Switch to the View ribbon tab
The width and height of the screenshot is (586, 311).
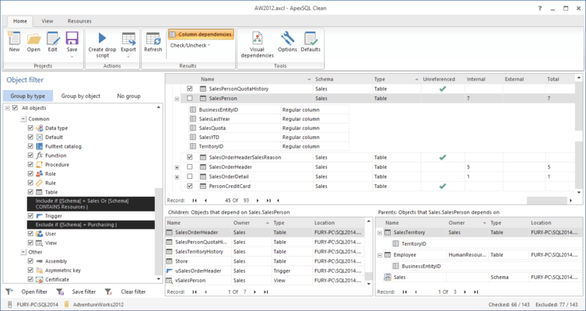tap(47, 21)
